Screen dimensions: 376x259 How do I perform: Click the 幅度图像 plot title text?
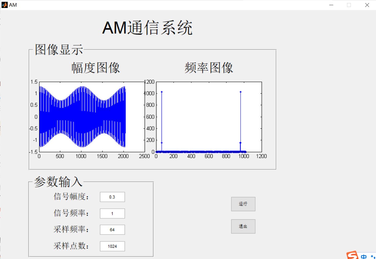95,68
